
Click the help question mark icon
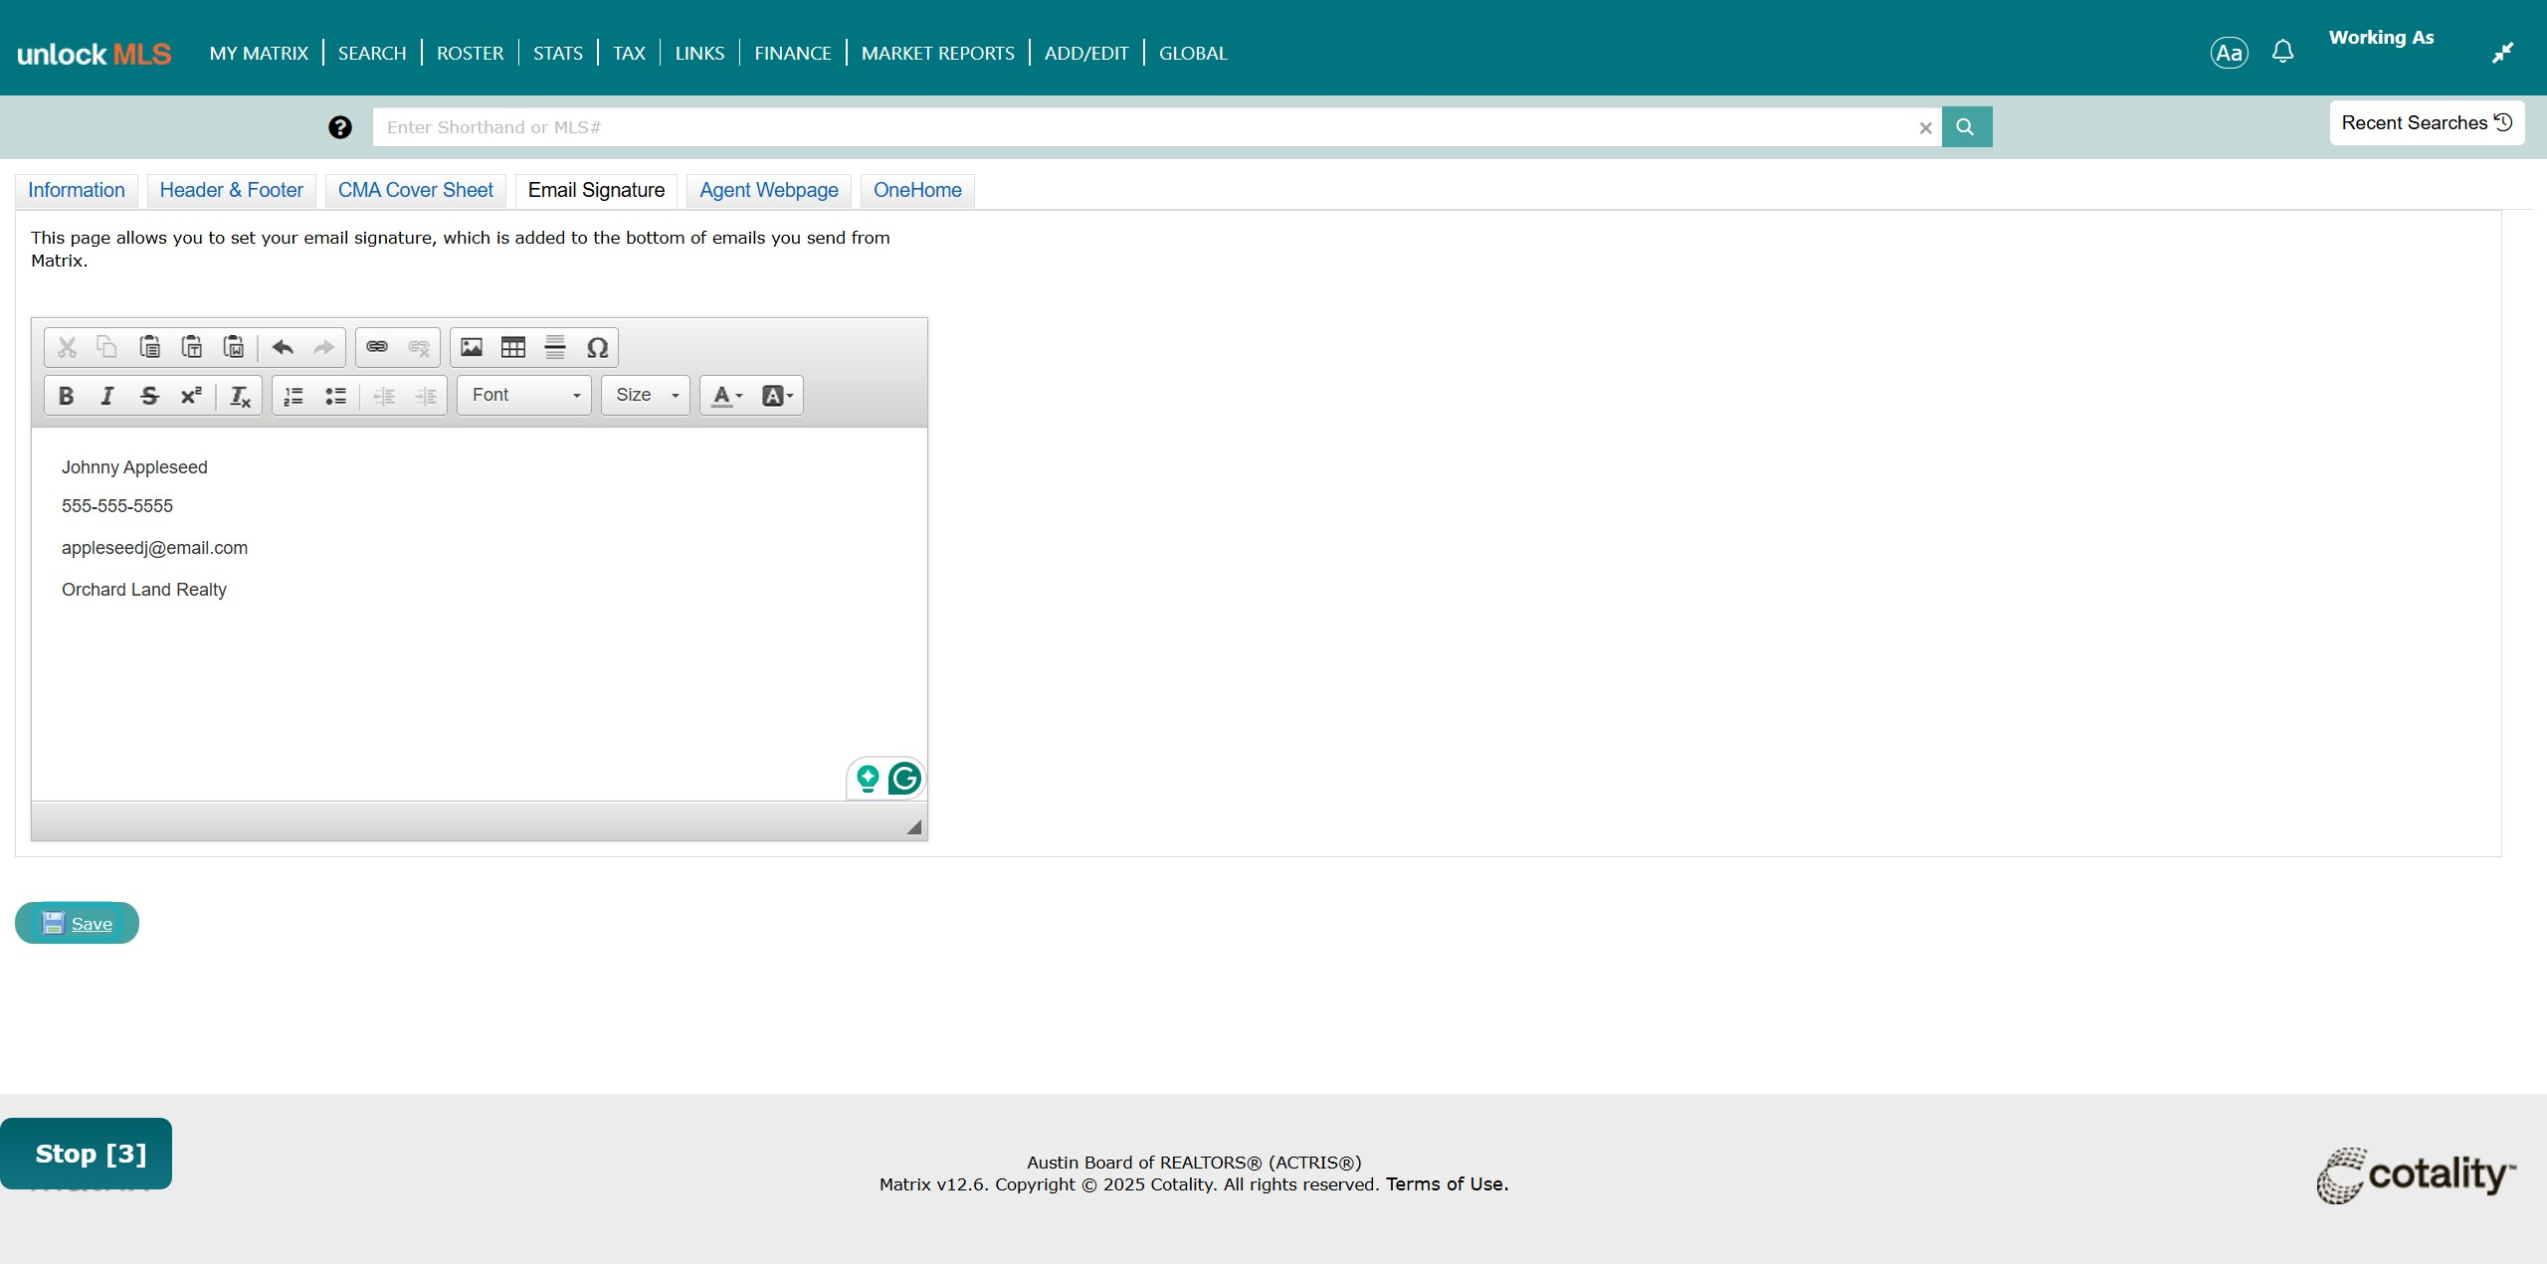coord(340,127)
